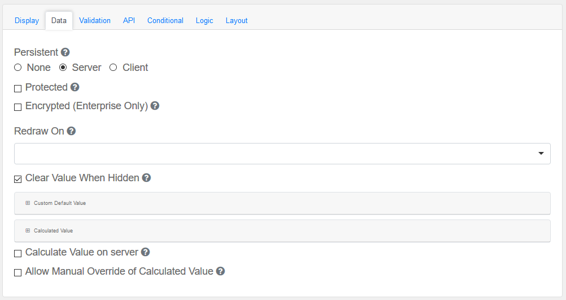Select the Client persistent radio option

113,68
